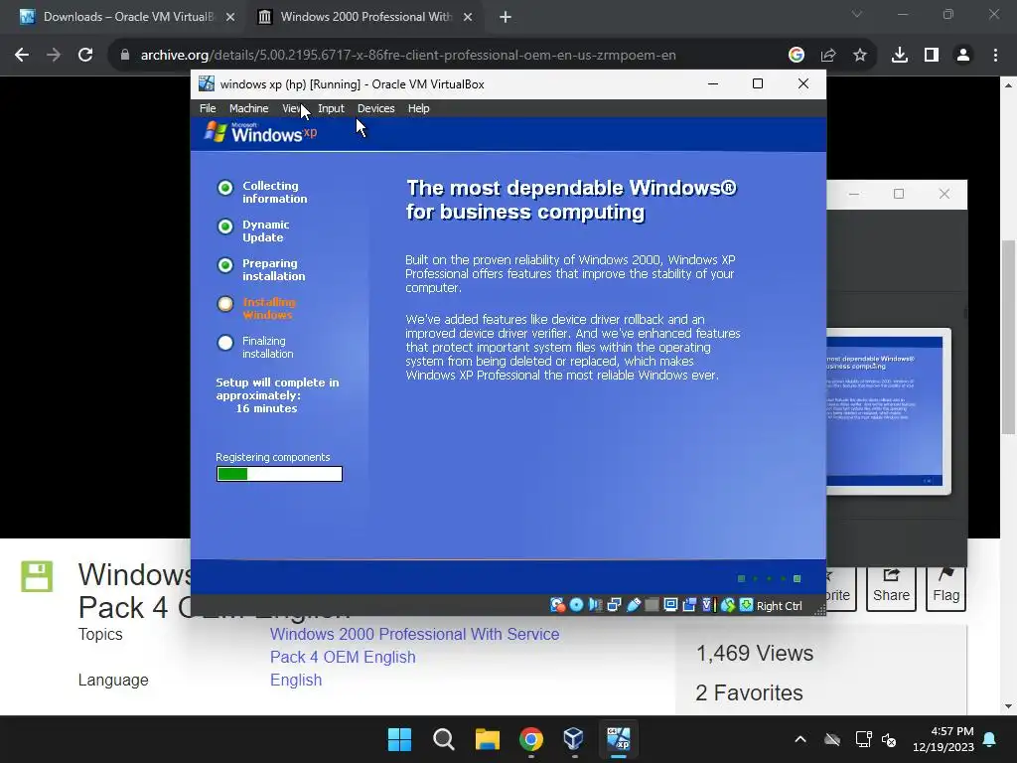This screenshot has width=1017, height=763.
Task: Click the share page icon in Chrome
Action: pyautogui.click(x=828, y=56)
